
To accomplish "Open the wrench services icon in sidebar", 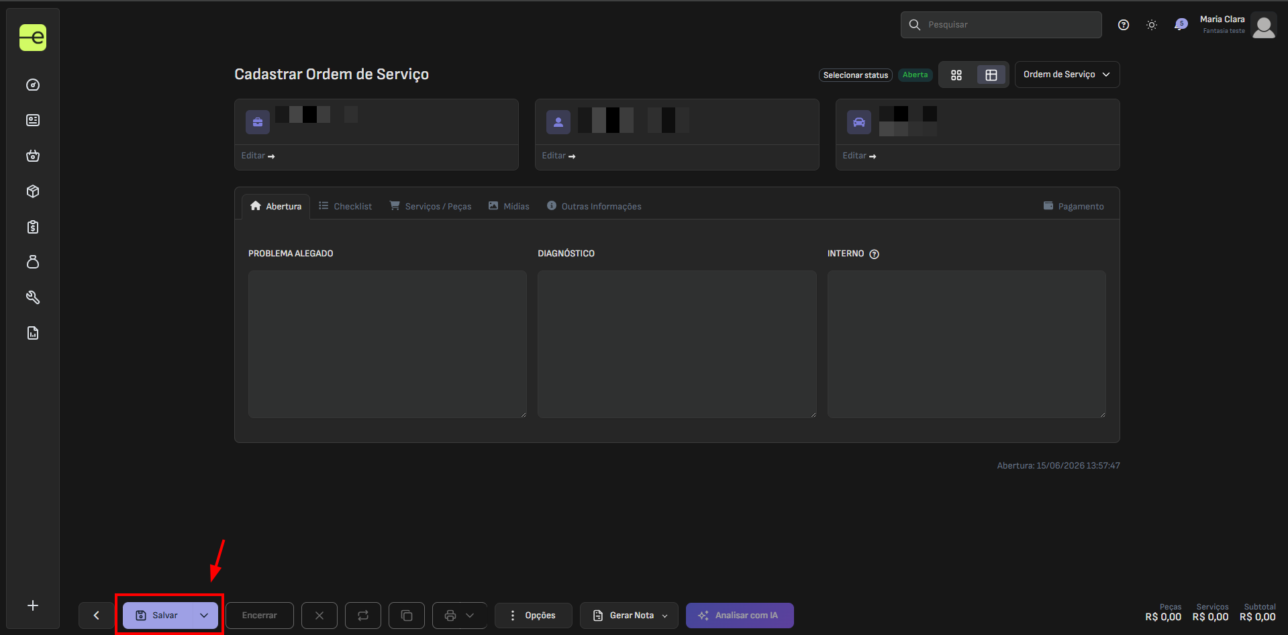I will coord(33,297).
